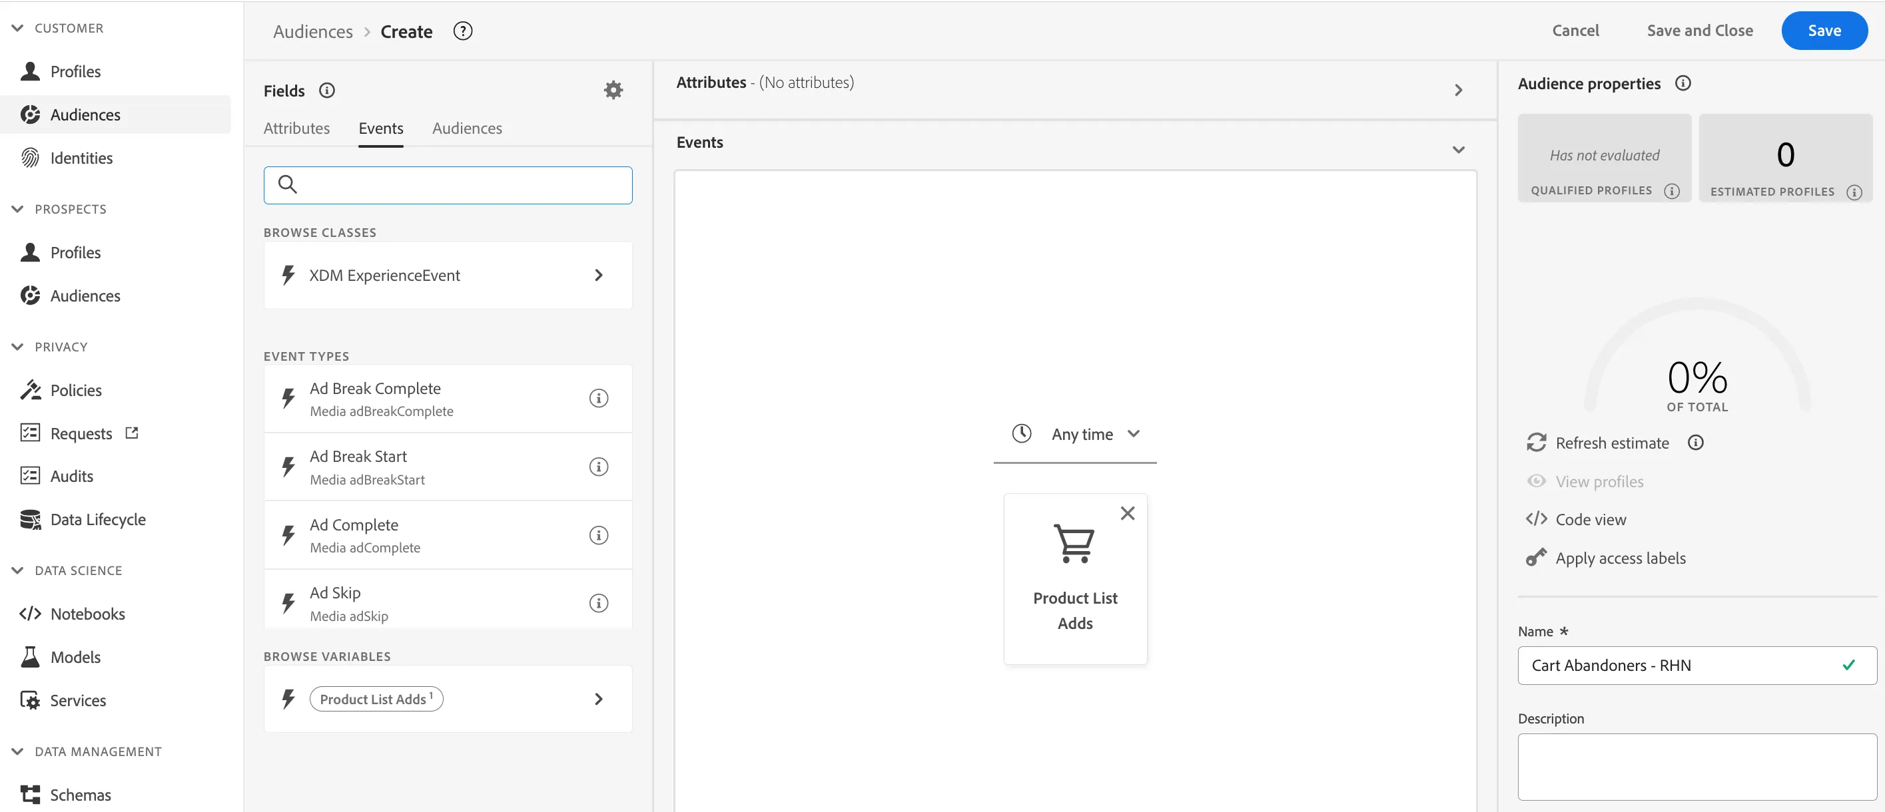
Task: Open Code view
Action: pyautogui.click(x=1576, y=520)
